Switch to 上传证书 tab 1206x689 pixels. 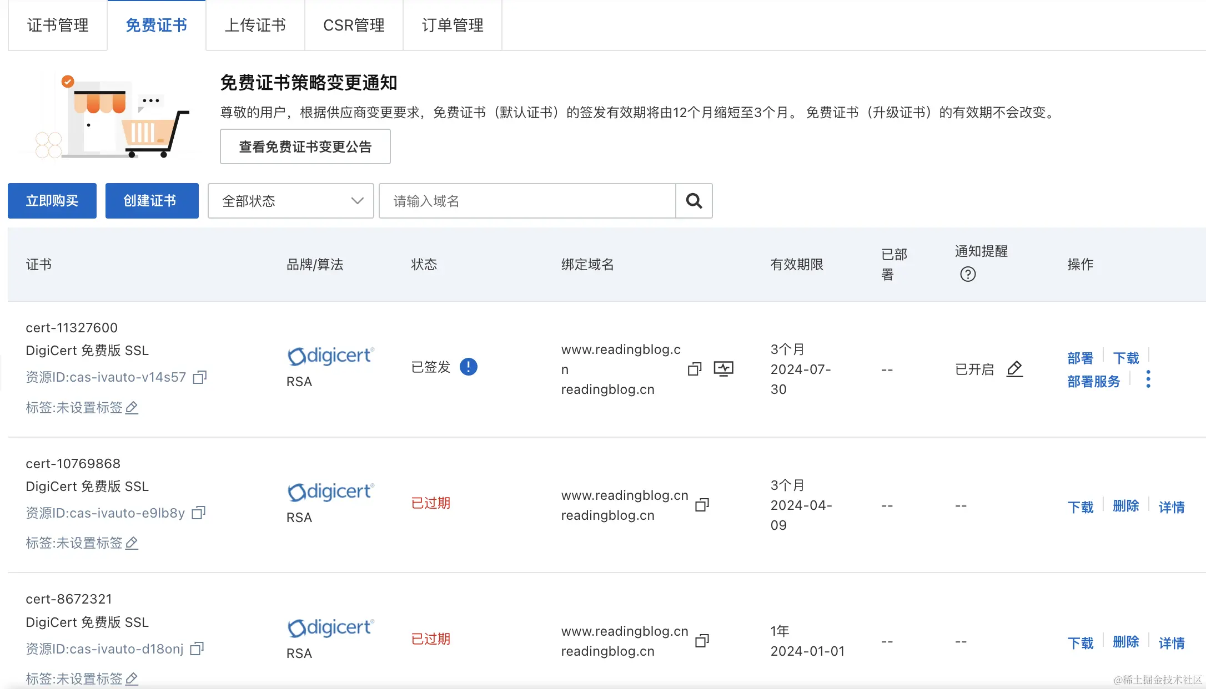[x=255, y=25]
